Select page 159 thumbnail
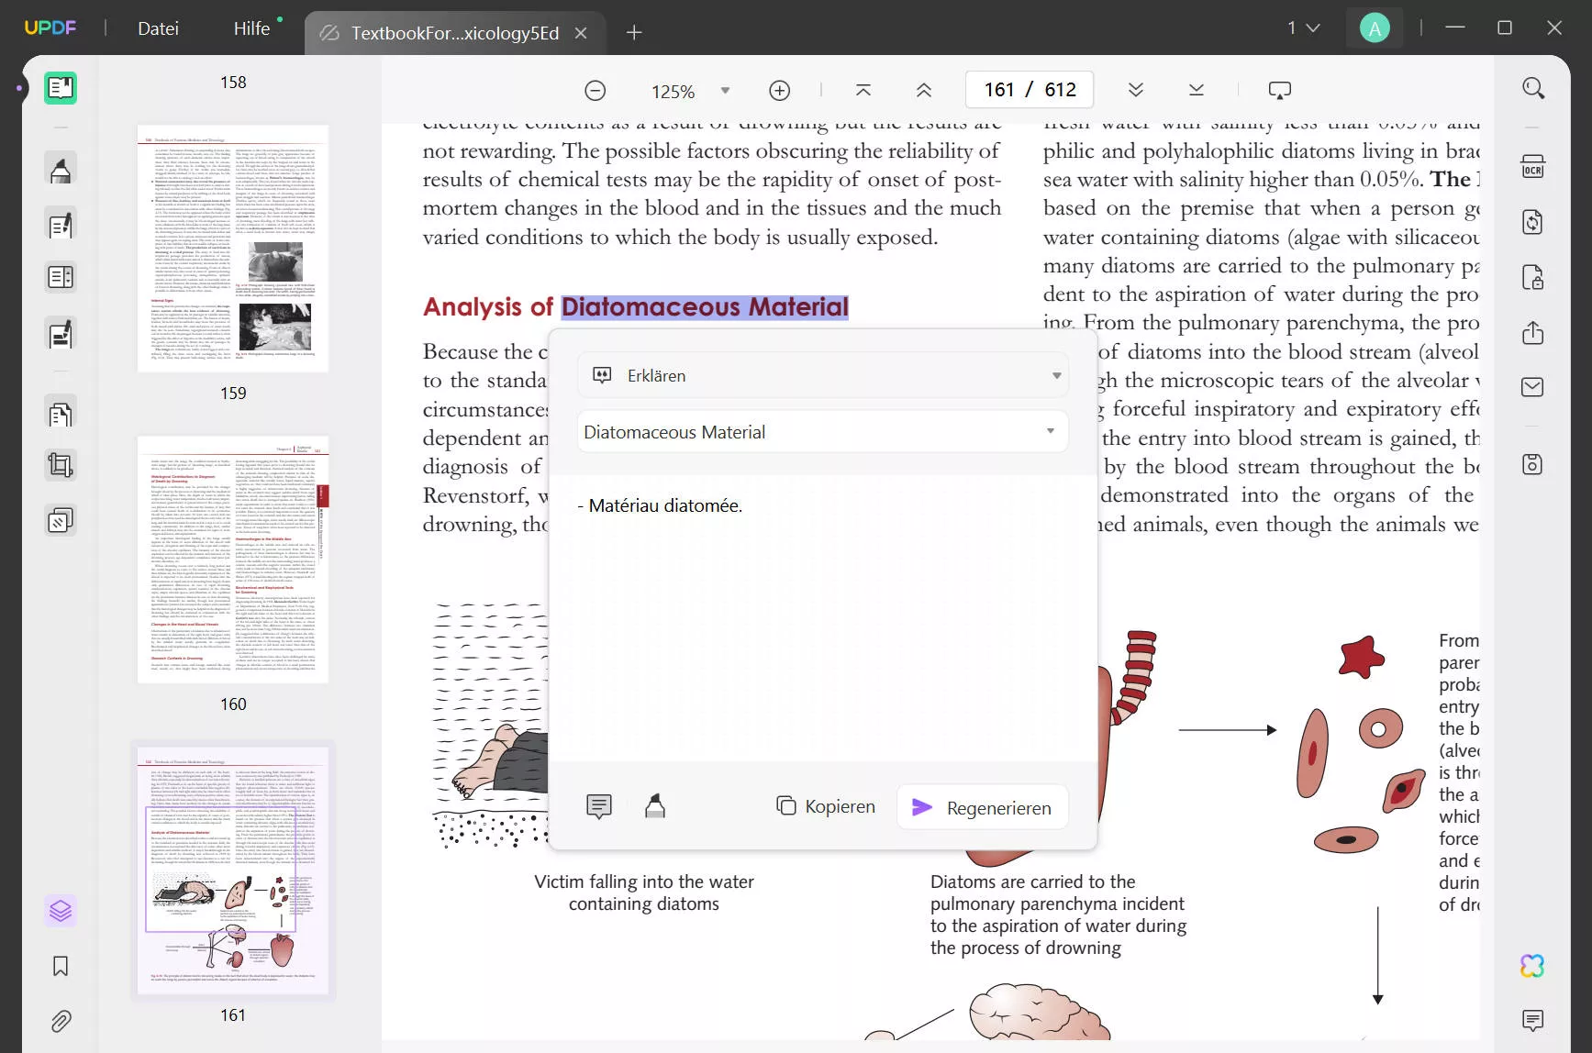 233,249
